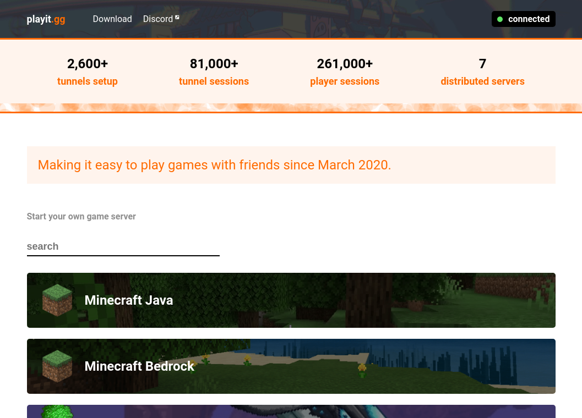This screenshot has width=582, height=418.
Task: Click the 261,000+ player sessions statistic
Action: coord(345,72)
